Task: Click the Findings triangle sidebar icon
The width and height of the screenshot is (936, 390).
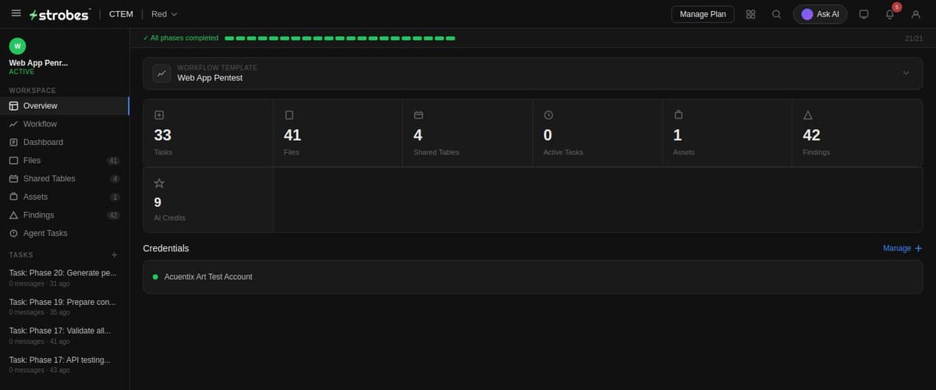Action: (13, 215)
